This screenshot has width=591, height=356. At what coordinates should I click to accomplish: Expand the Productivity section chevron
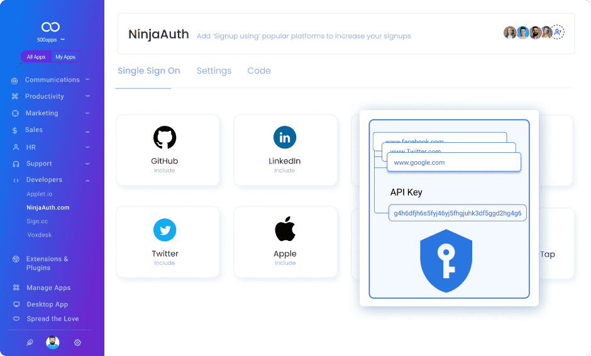(x=87, y=96)
